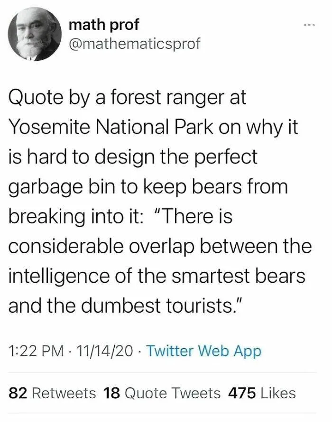Open the @mathematicsprof handle link
332x422 pixels.
click(134, 44)
